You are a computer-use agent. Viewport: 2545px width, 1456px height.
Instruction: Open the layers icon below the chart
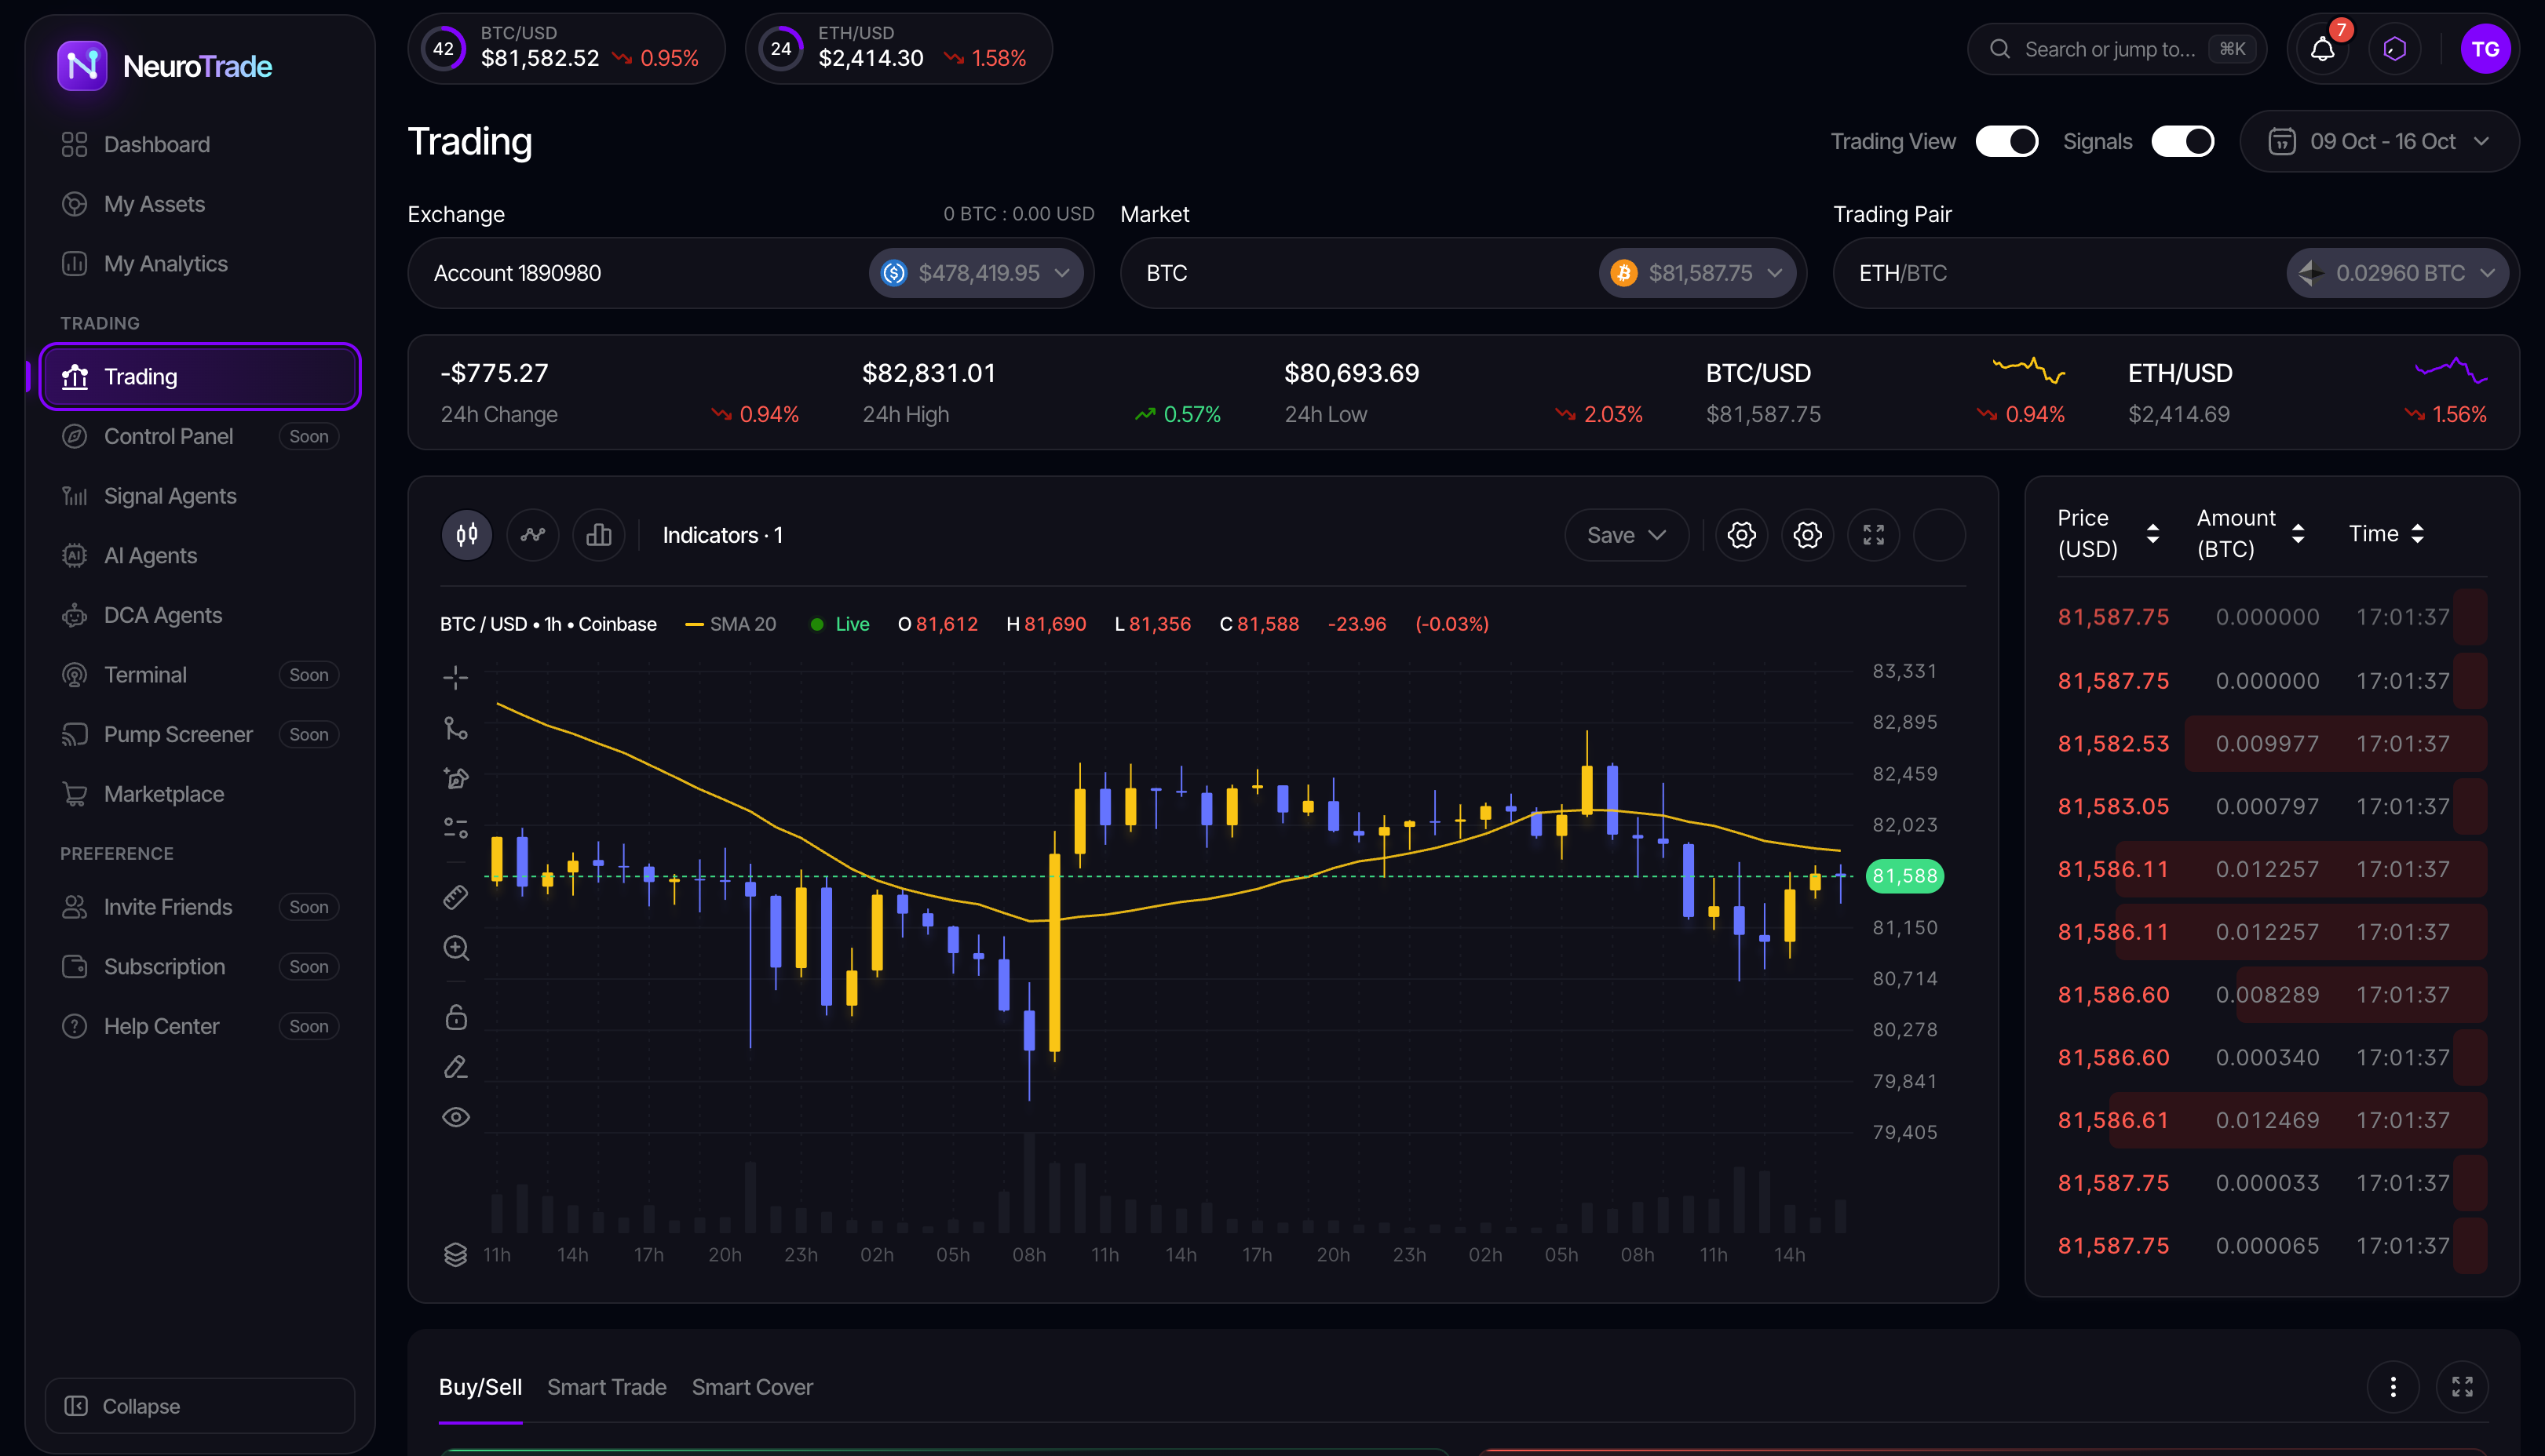coord(455,1254)
